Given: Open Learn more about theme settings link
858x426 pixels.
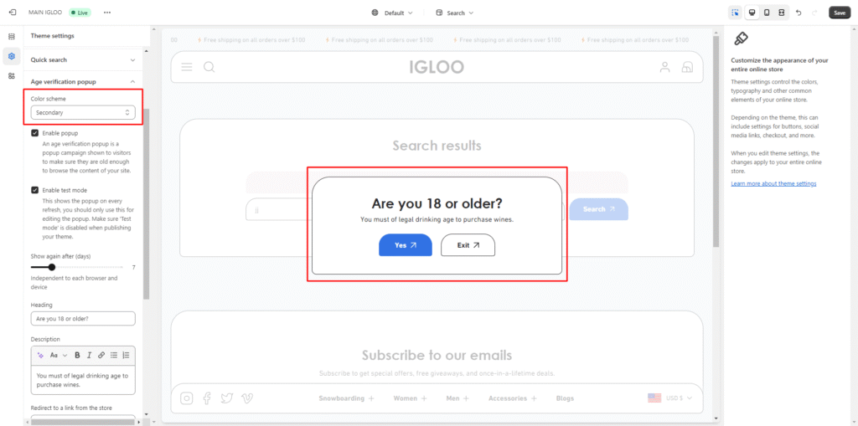Looking at the screenshot, I should (773, 183).
